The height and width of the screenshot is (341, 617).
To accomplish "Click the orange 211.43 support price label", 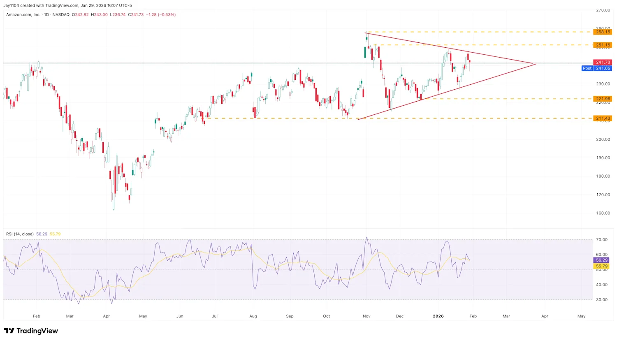I will pos(602,118).
